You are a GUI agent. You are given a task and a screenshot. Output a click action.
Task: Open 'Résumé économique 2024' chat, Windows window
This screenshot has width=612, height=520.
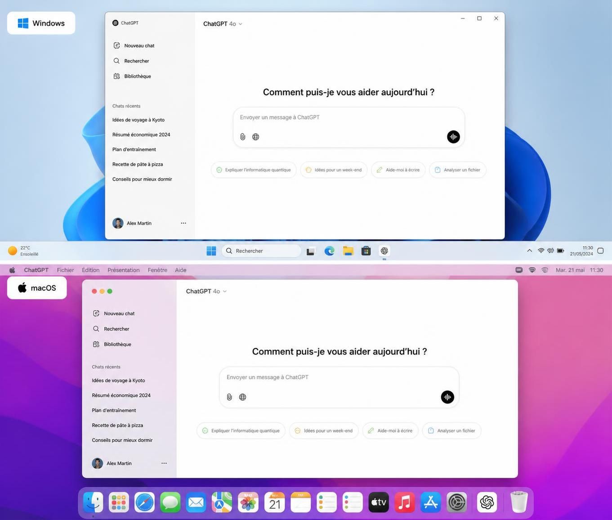[141, 135]
